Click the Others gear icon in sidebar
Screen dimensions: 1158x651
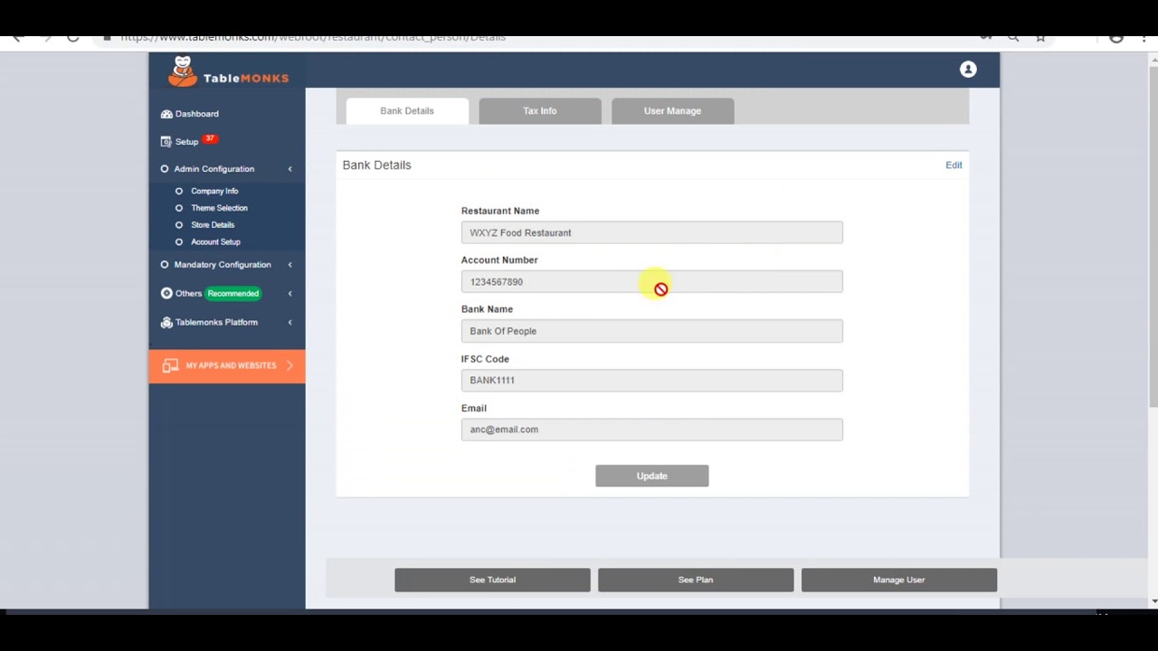click(166, 293)
